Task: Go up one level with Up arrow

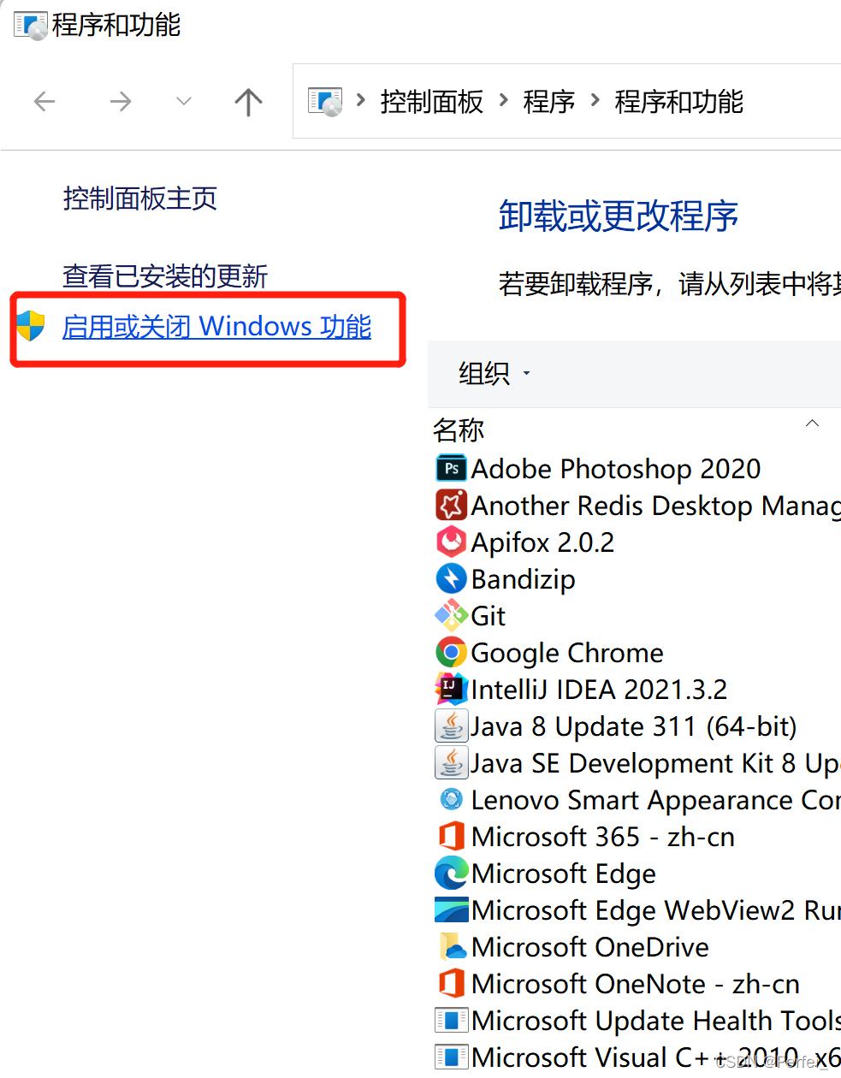Action: [x=248, y=102]
